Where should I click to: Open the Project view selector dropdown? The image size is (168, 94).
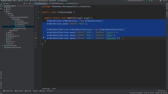coord(7,3)
